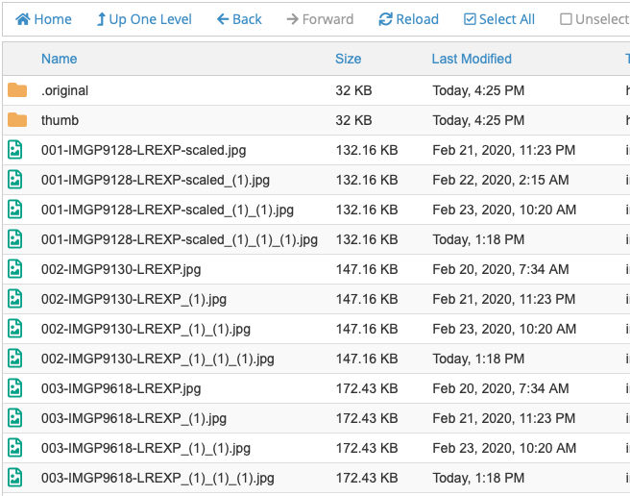The height and width of the screenshot is (496, 630).
Task: Open the thumb folder name
Action: [x=60, y=120]
